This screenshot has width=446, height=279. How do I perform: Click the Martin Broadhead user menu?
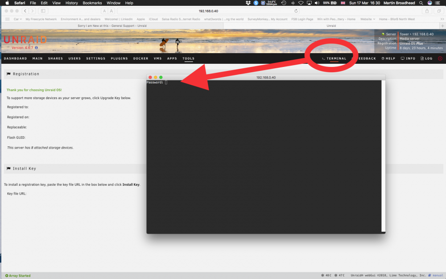[x=399, y=3]
